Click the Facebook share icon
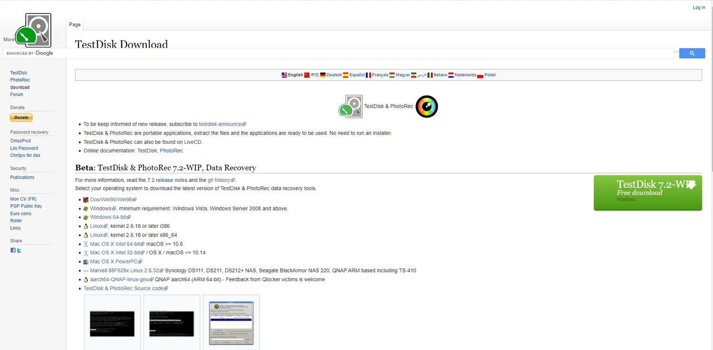713x350 pixels. pos(13,250)
